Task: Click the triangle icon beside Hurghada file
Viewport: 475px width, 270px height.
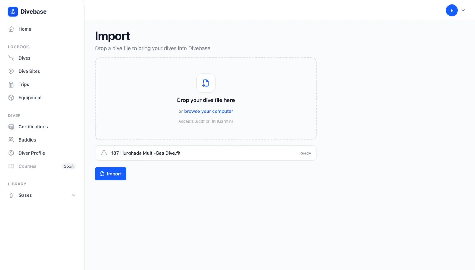Action: pyautogui.click(x=104, y=153)
